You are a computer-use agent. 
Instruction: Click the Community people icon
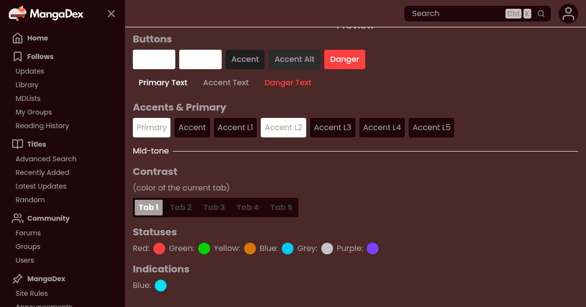click(x=18, y=218)
